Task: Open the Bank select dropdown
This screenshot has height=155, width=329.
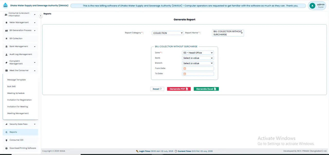Action: point(198,58)
